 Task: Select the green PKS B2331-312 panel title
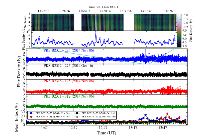point(69,96)
